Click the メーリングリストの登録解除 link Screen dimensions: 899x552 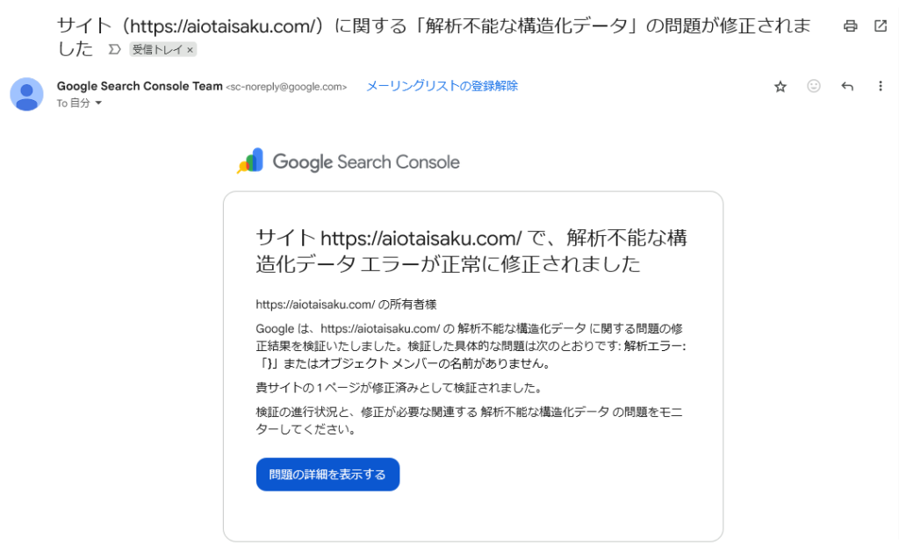[x=442, y=86]
